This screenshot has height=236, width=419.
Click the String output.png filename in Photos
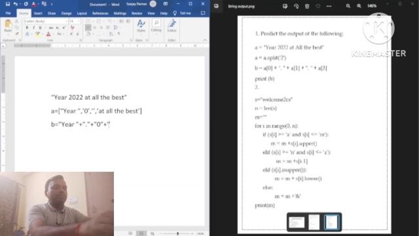click(x=242, y=6)
